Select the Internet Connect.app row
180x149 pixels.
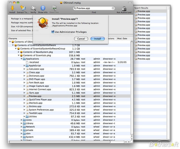click(69, 89)
